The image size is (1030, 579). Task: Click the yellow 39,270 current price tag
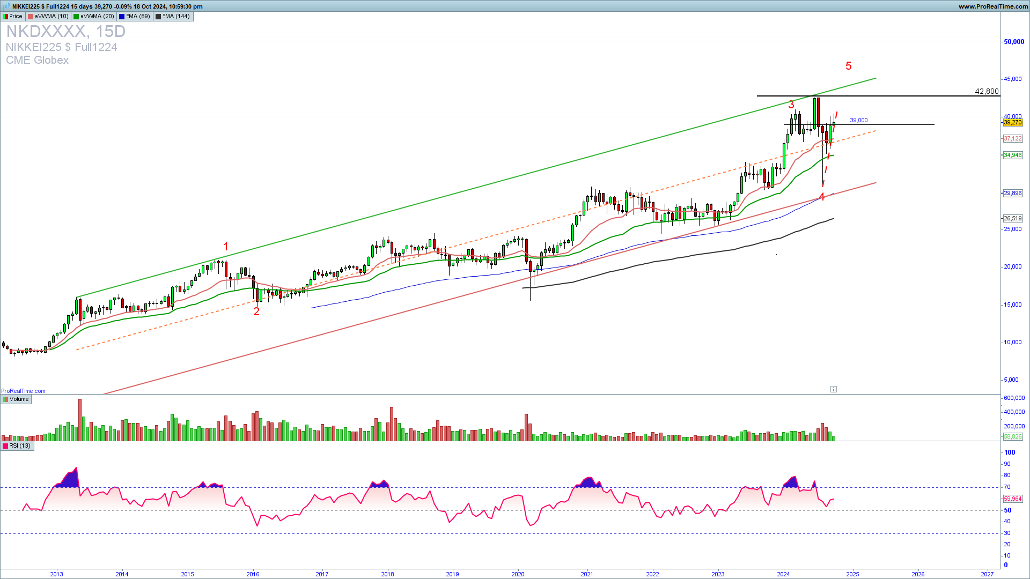tap(1013, 123)
